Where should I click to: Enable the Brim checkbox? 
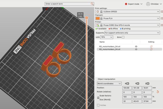click(123, 37)
